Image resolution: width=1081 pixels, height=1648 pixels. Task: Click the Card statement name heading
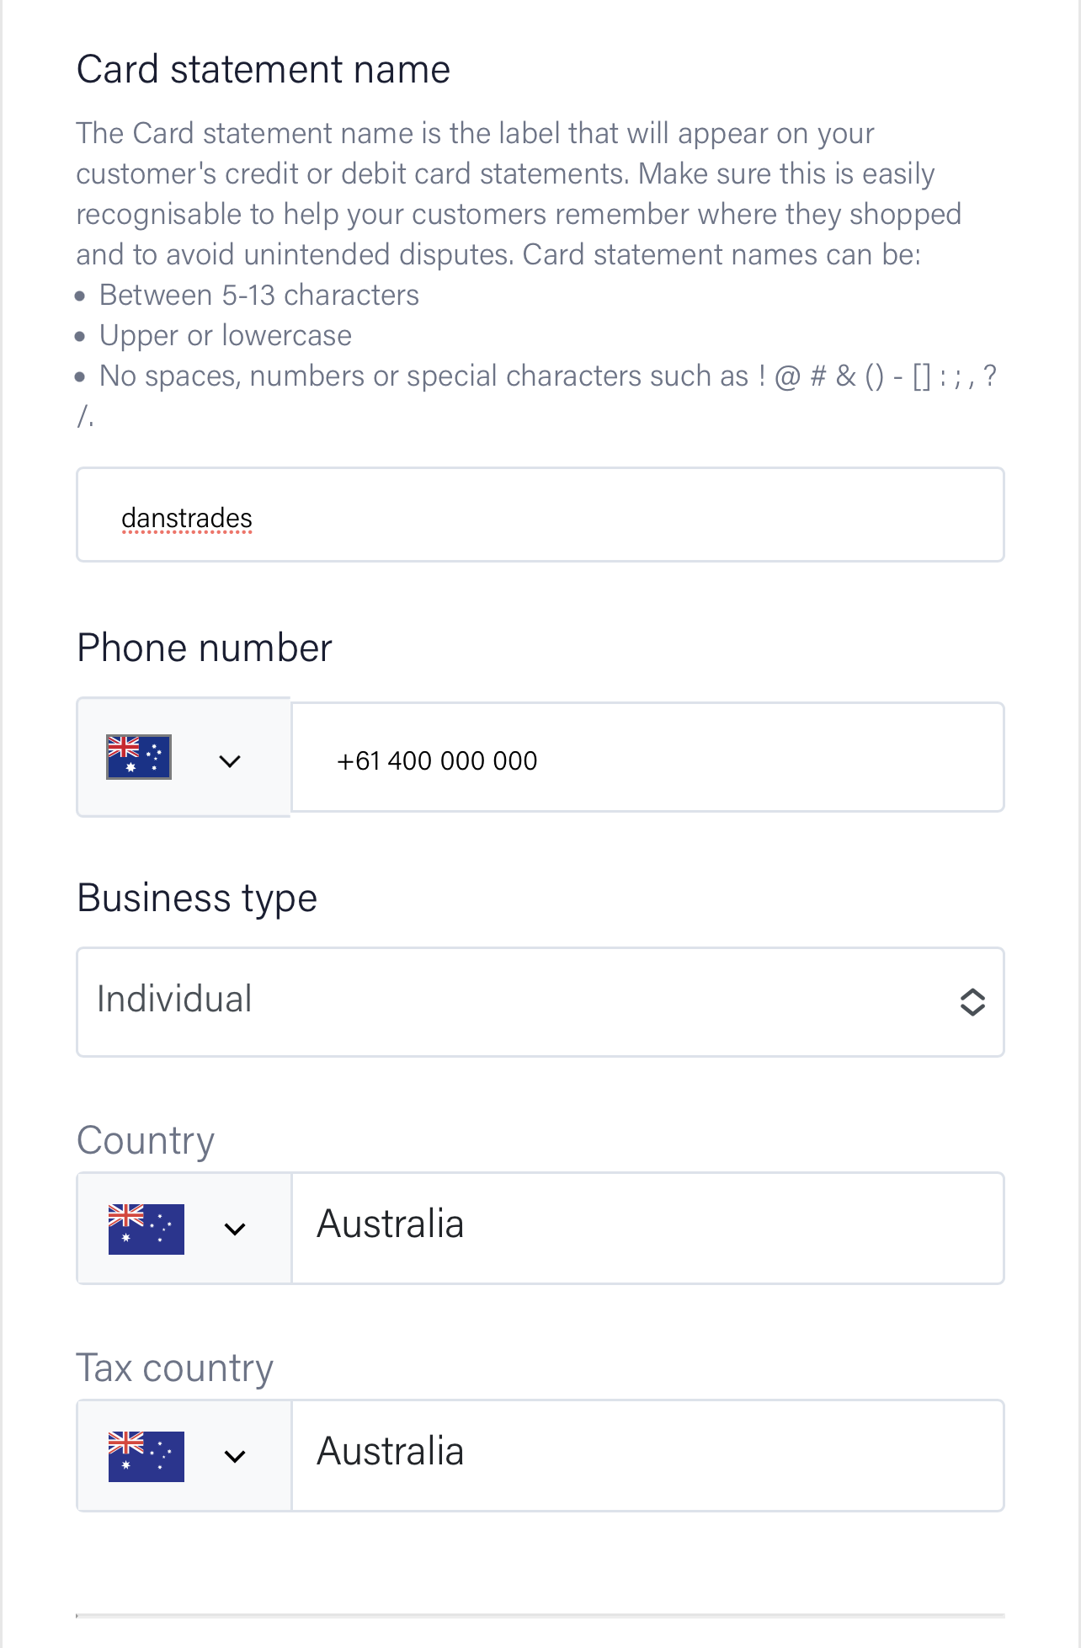[264, 69]
